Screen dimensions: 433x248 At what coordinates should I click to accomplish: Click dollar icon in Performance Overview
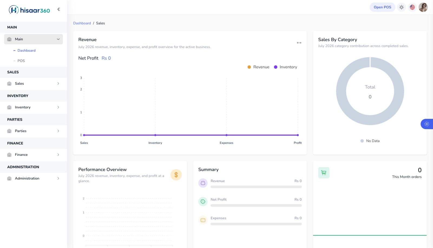176,175
